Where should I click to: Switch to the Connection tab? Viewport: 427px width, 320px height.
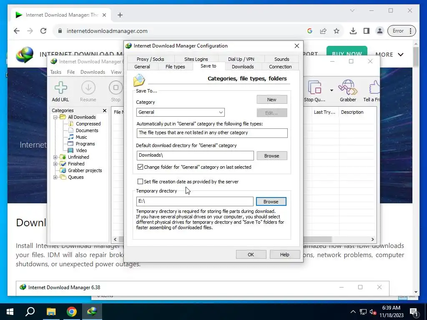tap(280, 67)
